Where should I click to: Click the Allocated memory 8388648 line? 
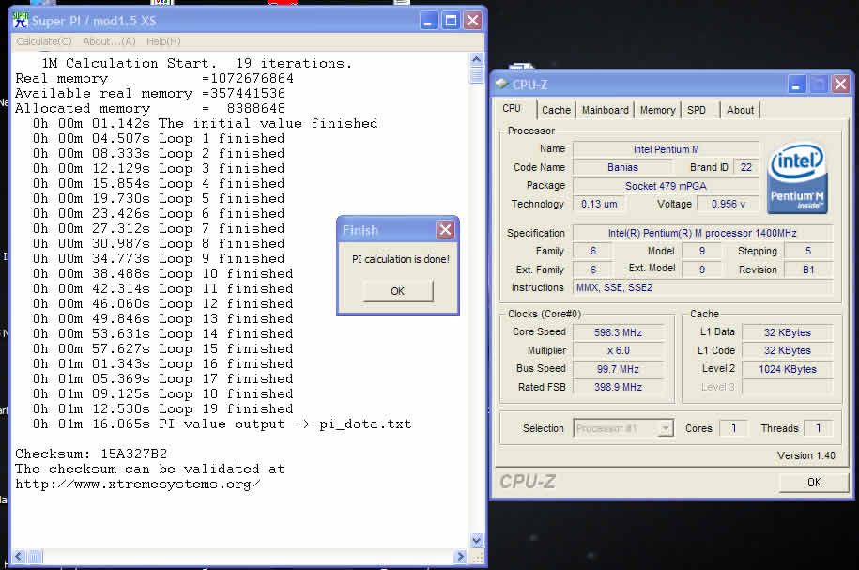point(150,108)
